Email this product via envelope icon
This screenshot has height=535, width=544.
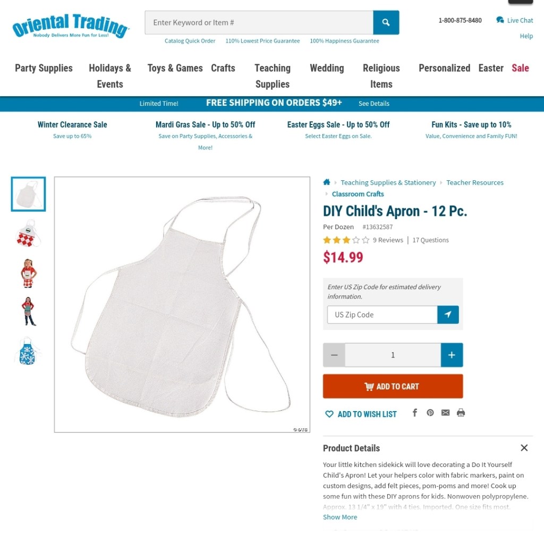click(446, 412)
